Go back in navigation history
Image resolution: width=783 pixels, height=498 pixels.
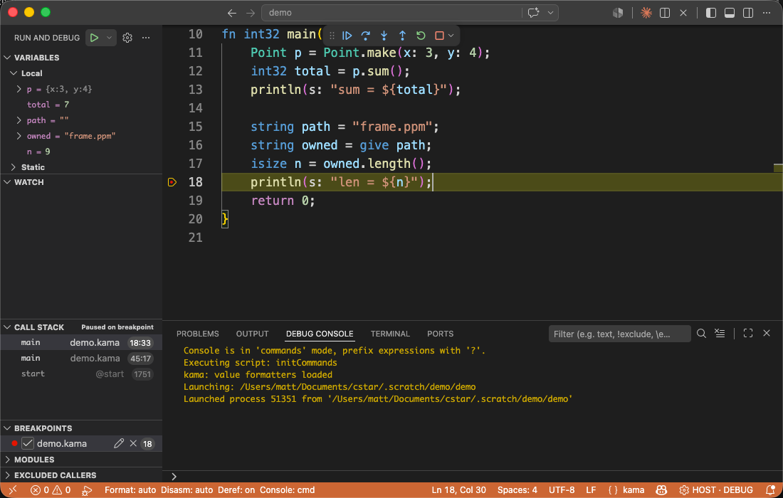click(232, 13)
